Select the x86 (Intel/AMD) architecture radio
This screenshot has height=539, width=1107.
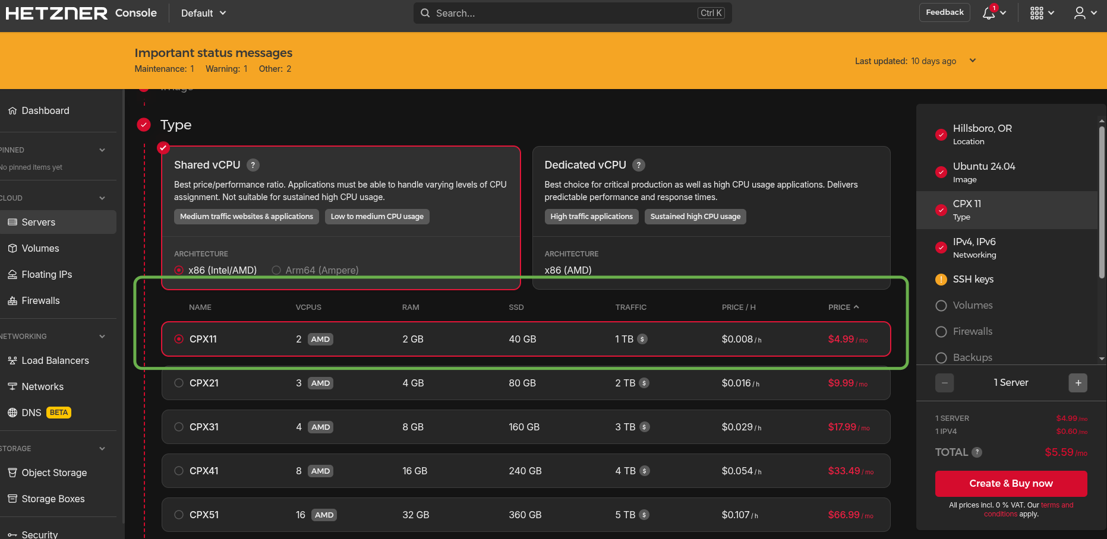click(179, 270)
